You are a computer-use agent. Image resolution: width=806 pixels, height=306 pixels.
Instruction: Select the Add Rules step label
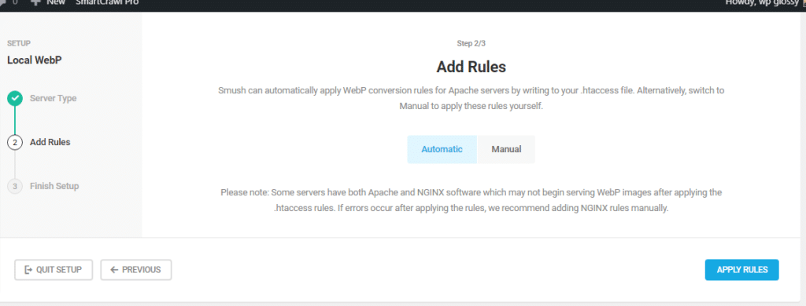point(50,142)
